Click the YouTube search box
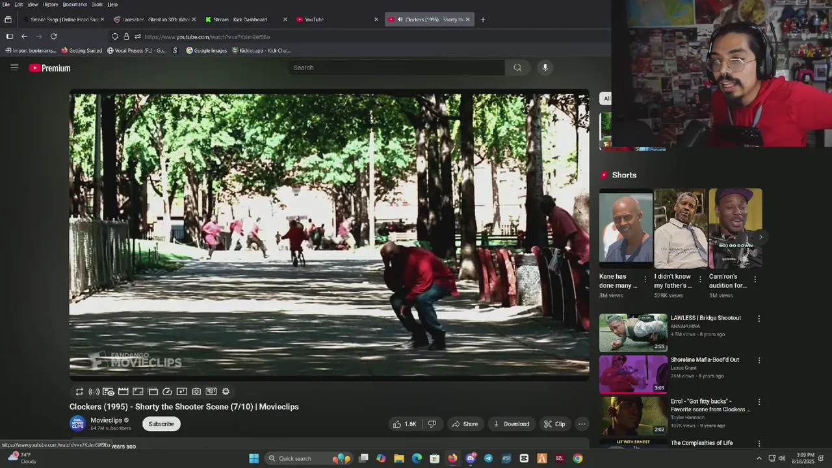 396,68
